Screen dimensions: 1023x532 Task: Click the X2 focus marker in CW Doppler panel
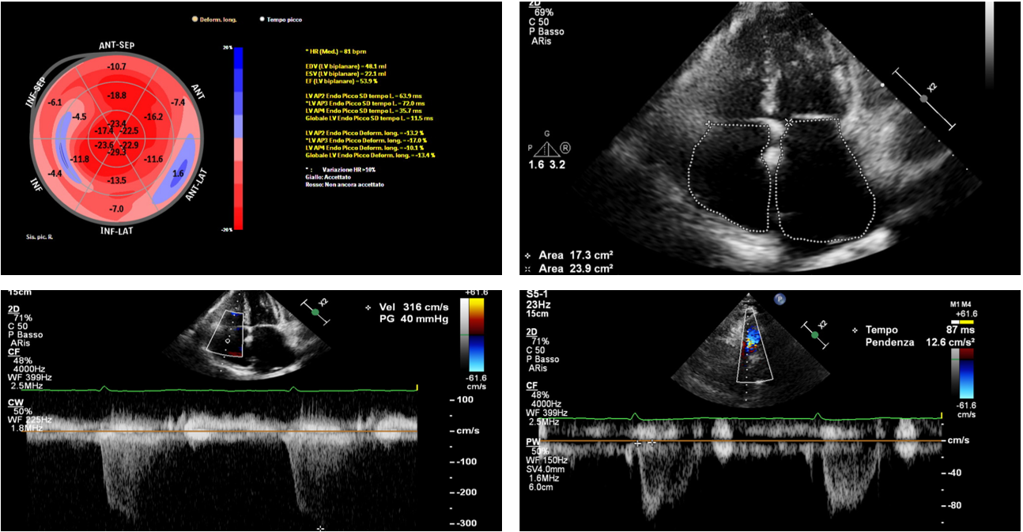pos(317,313)
